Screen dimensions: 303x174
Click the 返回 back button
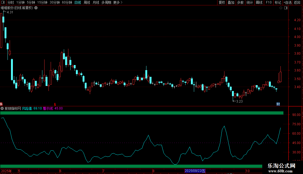[x=297, y=2]
